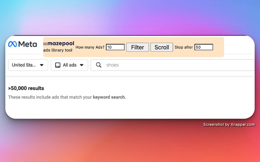Click the chevron next to United Sta...
Image resolution: width=260 pixels, height=162 pixels.
pos(42,65)
